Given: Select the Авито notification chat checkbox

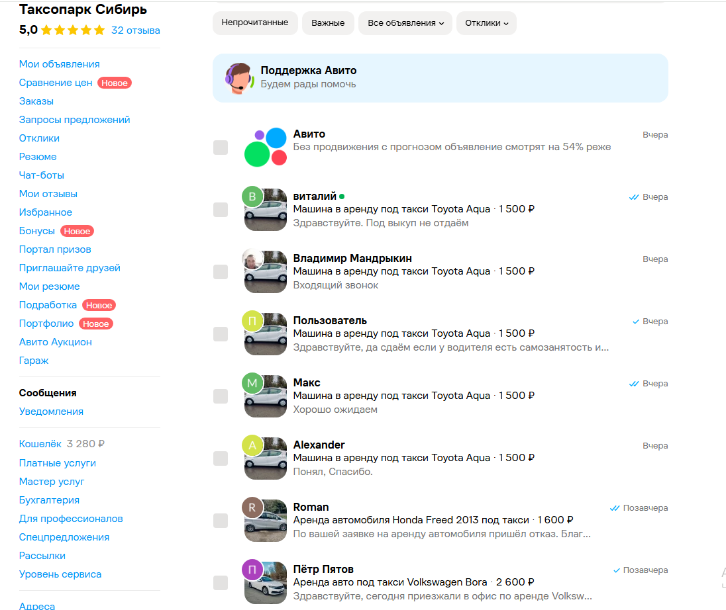Looking at the screenshot, I should coord(221,148).
